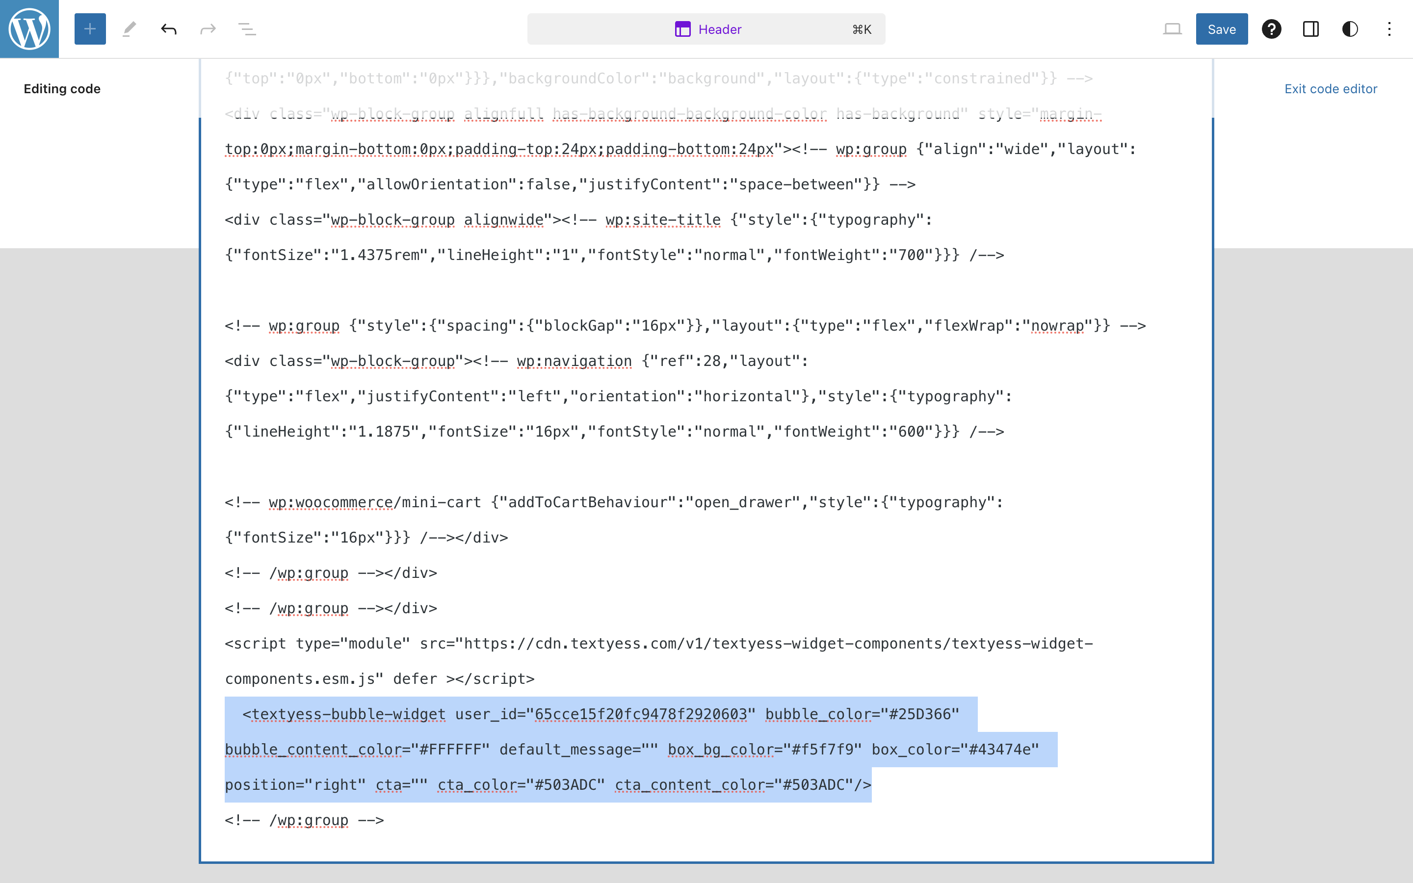The image size is (1413, 883).
Task: Click the Undo arrow icon
Action: (x=169, y=28)
